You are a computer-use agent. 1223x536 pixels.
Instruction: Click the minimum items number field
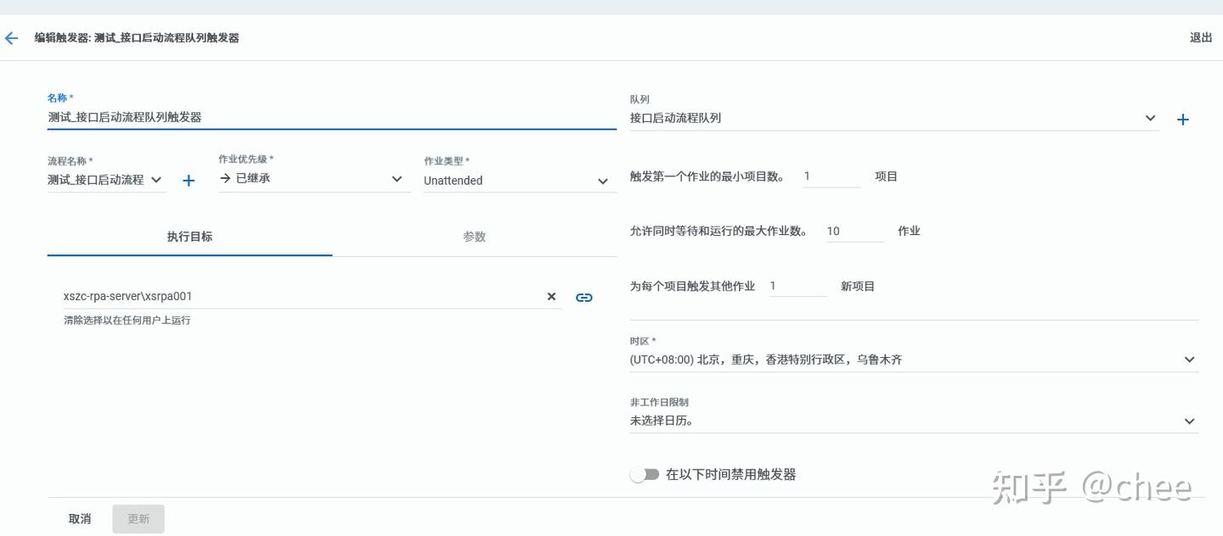(x=831, y=176)
